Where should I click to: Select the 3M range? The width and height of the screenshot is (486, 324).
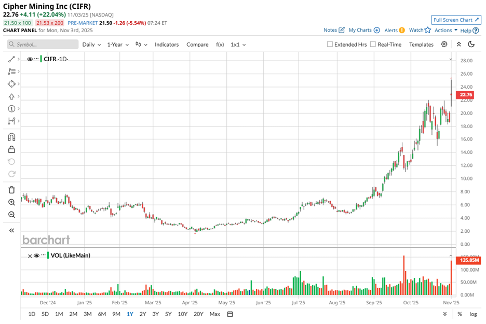[87, 314]
